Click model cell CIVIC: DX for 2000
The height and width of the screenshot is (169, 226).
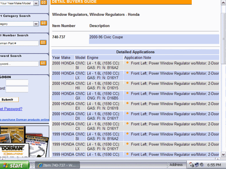point(81,116)
